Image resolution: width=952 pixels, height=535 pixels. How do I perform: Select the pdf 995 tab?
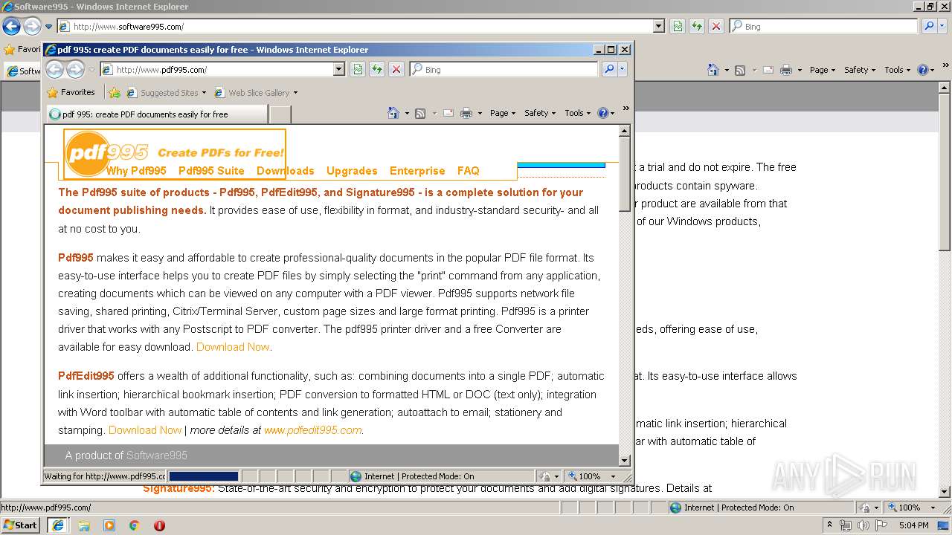tap(156, 114)
